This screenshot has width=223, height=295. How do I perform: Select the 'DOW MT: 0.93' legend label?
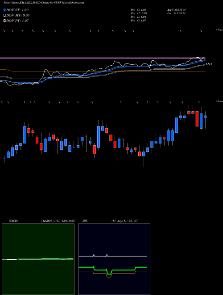[18, 16]
